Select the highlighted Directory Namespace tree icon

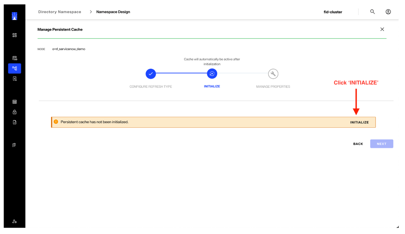[x=14, y=68]
